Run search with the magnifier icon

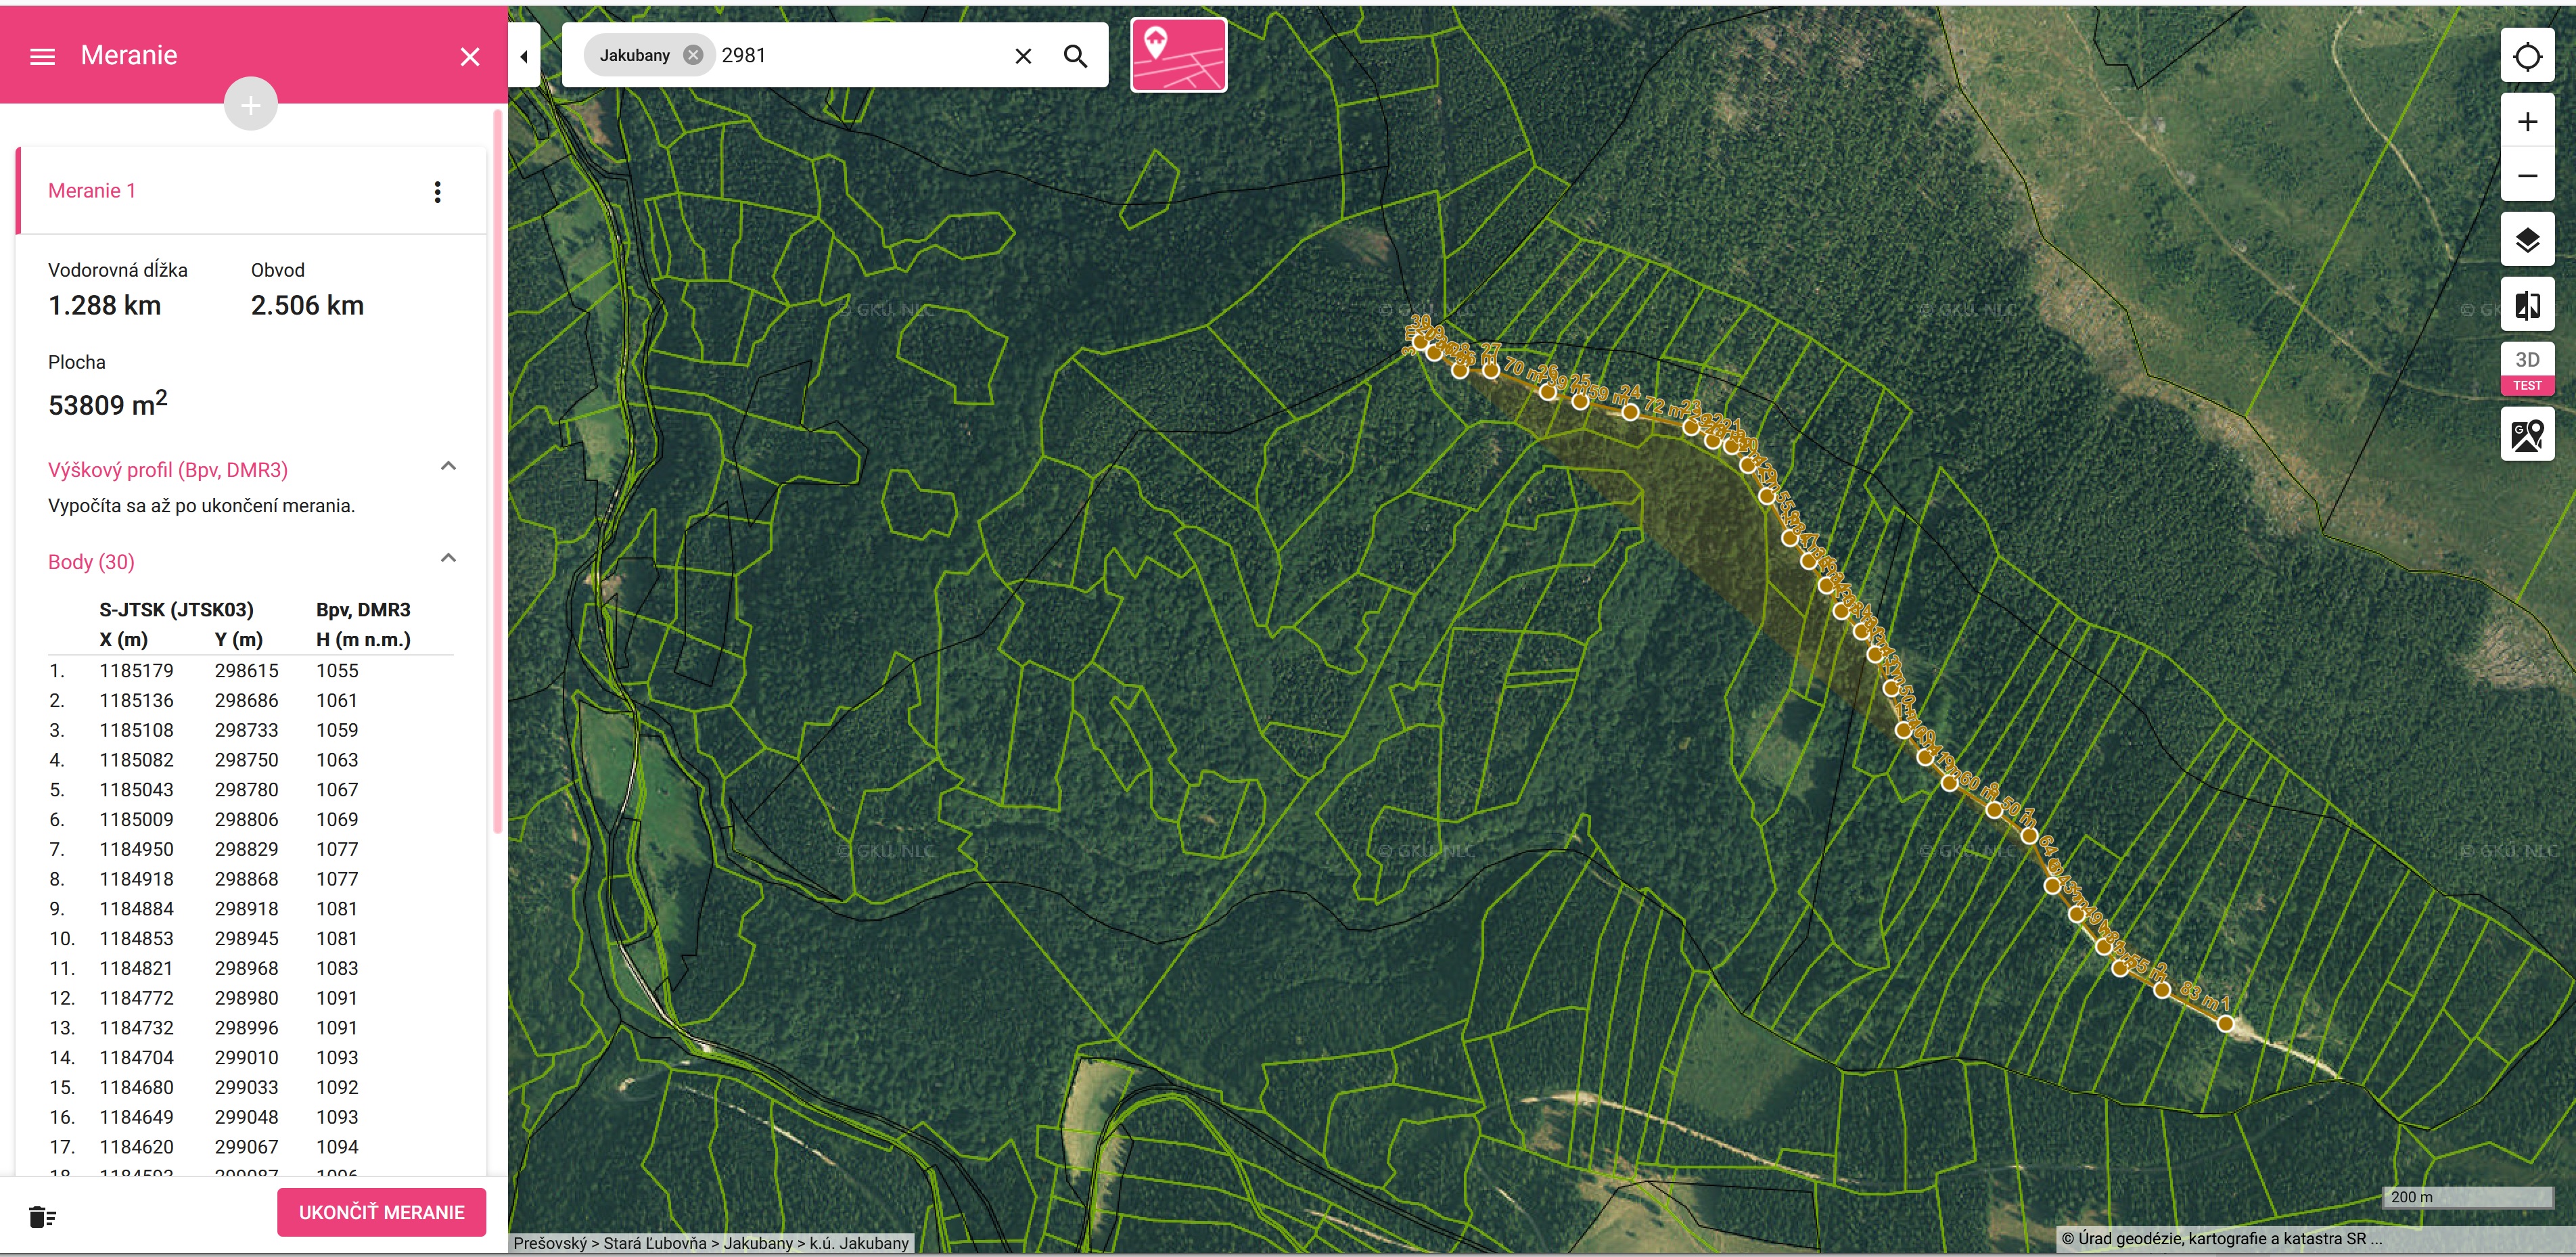point(1075,56)
